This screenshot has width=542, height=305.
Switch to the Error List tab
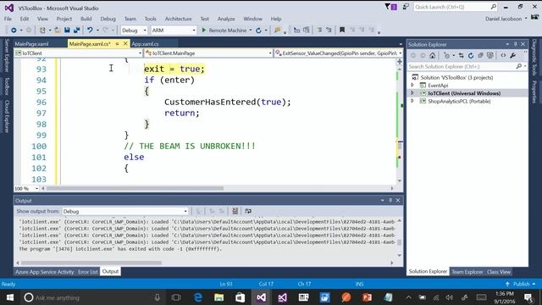point(88,272)
